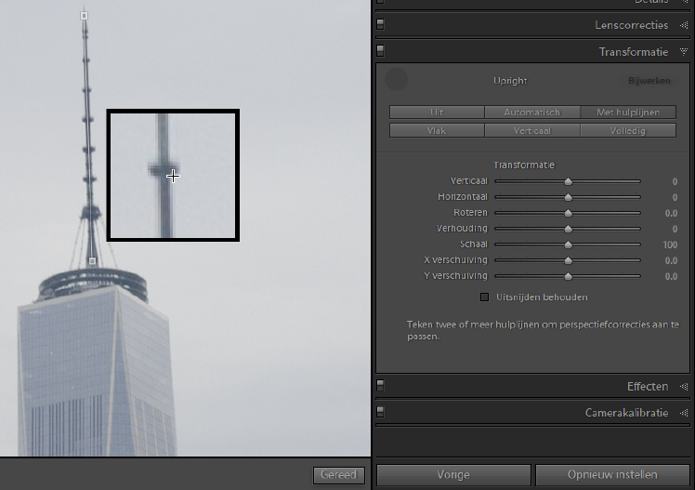The width and height of the screenshot is (695, 490).
Task: Click the Transformatie panel header
Action: (x=634, y=52)
